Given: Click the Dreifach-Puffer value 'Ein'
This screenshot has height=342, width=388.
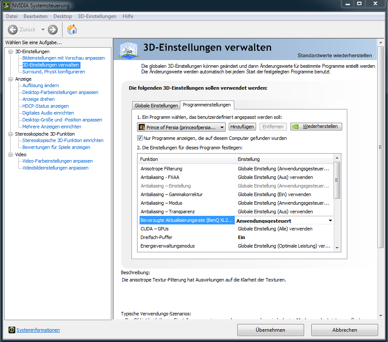Looking at the screenshot, I should [241, 237].
